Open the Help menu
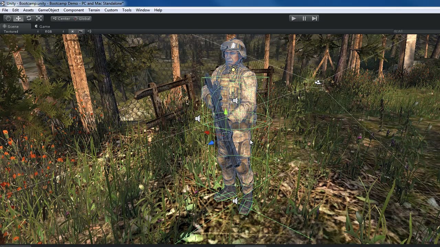The height and width of the screenshot is (247, 440). (x=158, y=10)
